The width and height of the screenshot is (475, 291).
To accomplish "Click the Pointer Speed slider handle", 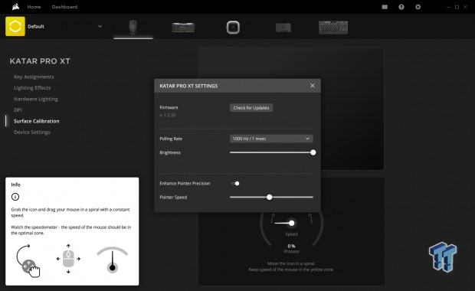I will click(270, 197).
